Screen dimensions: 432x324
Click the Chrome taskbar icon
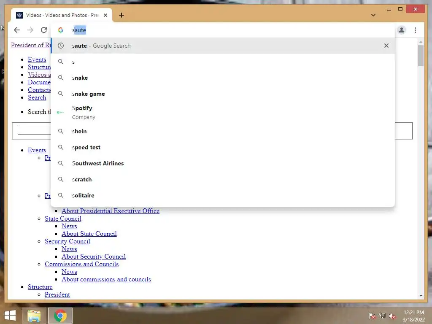click(60, 316)
